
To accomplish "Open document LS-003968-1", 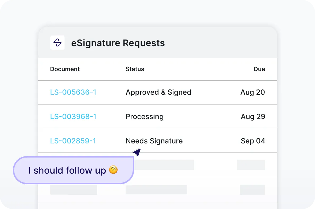I will [x=73, y=117].
